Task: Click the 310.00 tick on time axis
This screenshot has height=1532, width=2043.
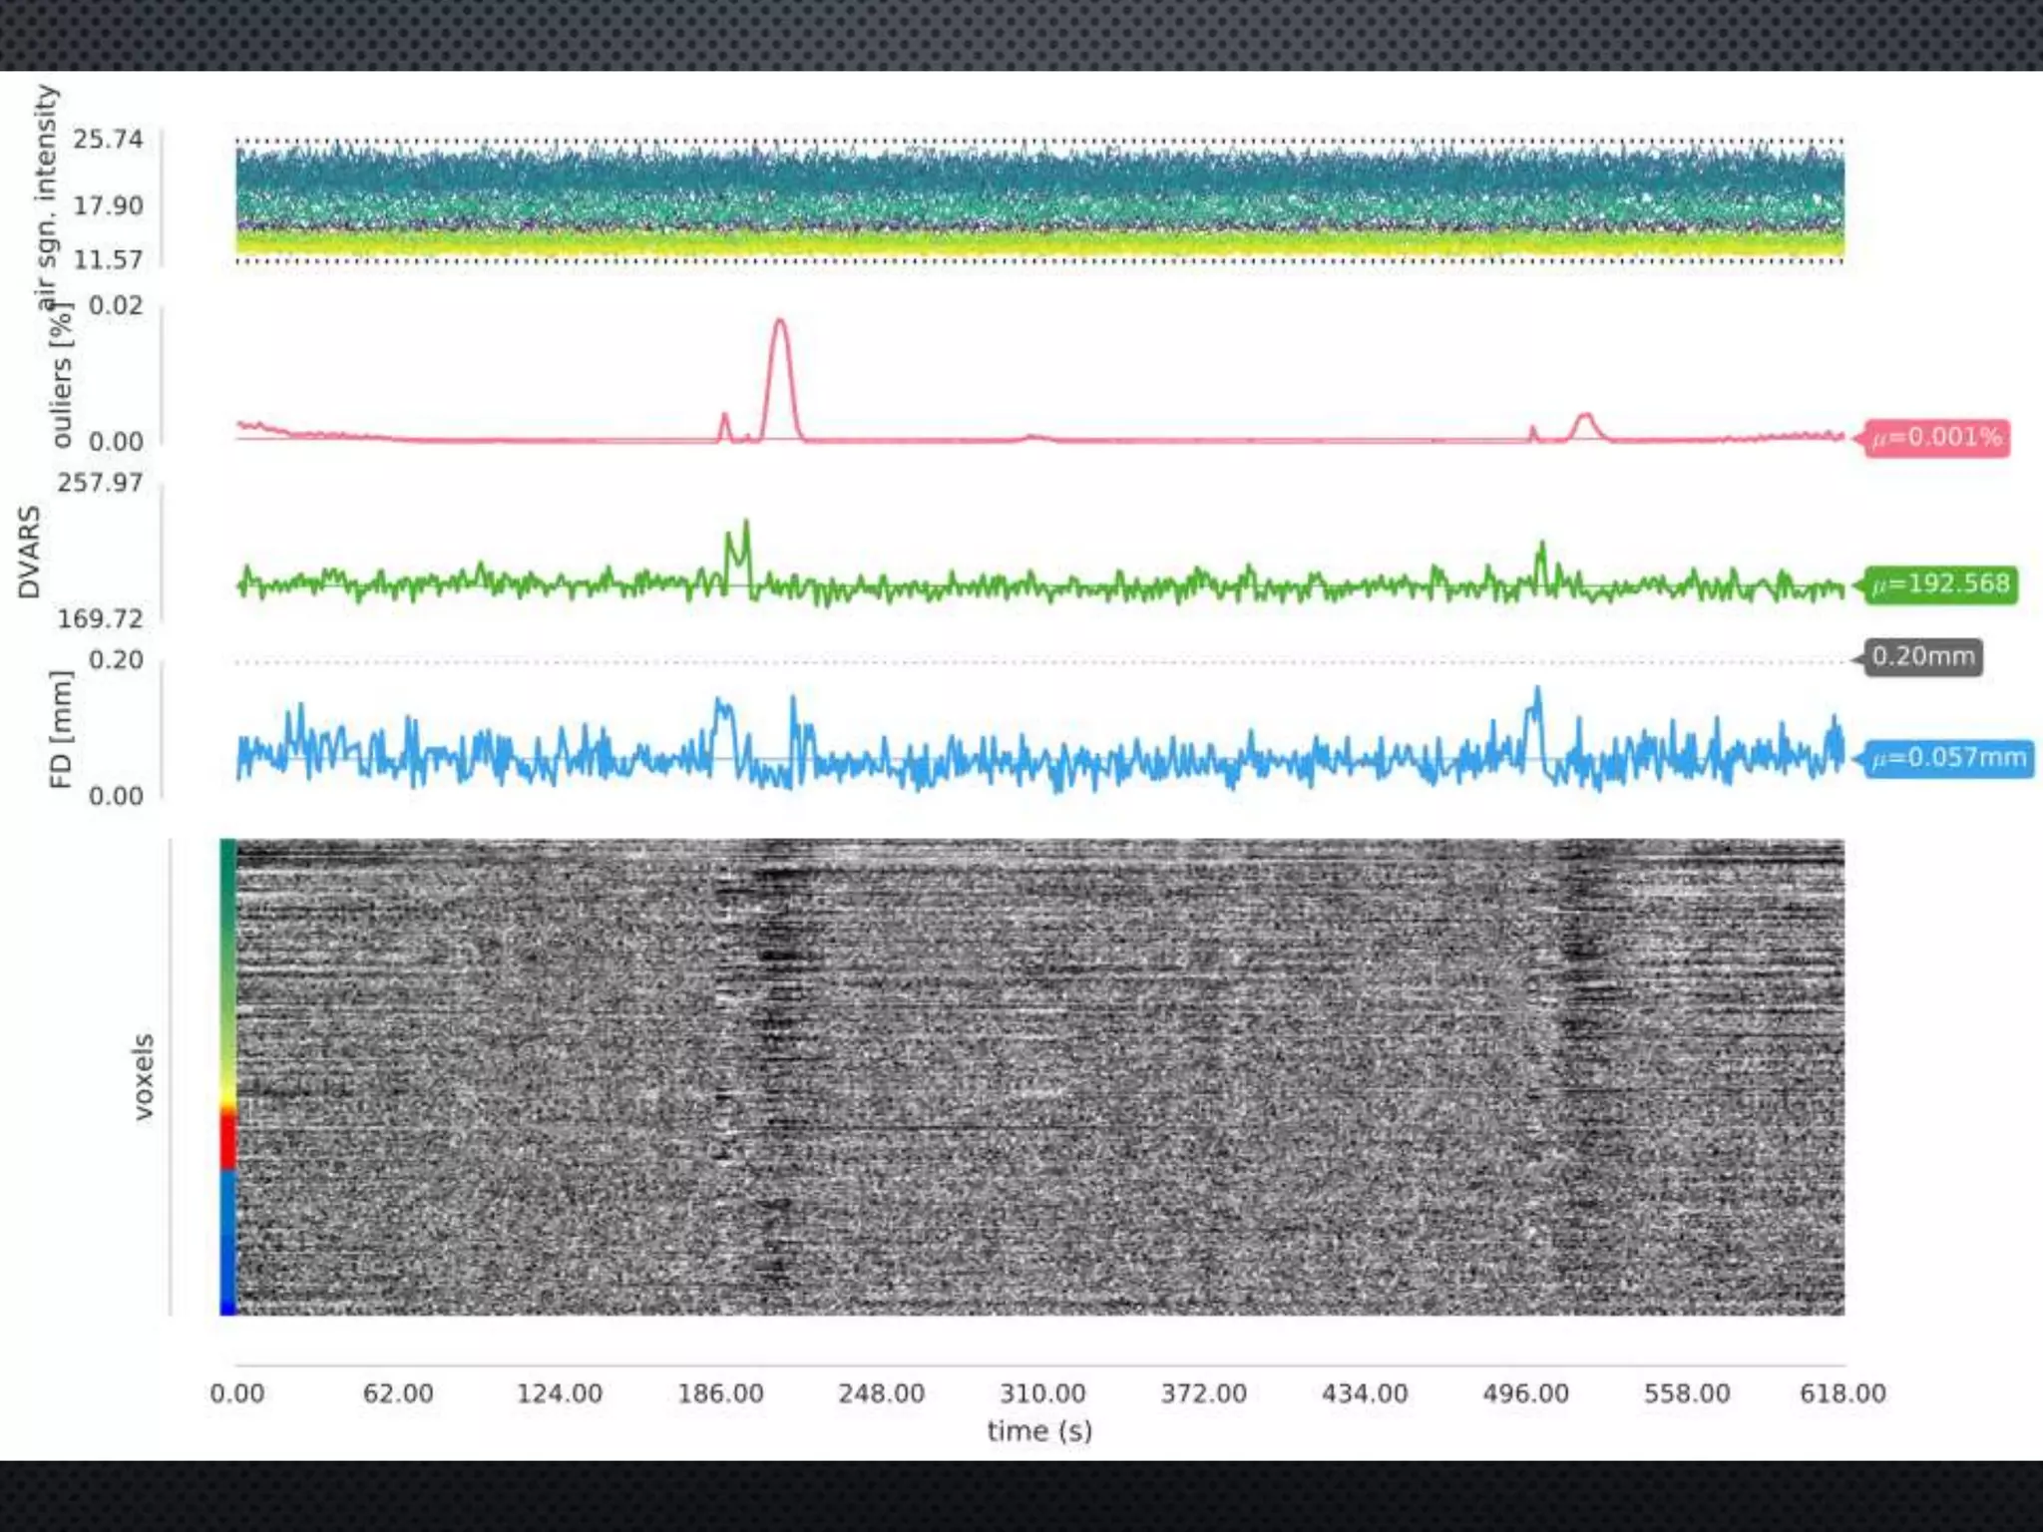Action: pyautogui.click(x=1042, y=1393)
